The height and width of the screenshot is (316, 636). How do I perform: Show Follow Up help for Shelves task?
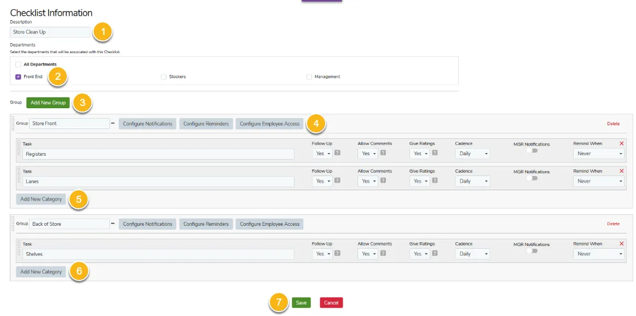pyautogui.click(x=337, y=253)
